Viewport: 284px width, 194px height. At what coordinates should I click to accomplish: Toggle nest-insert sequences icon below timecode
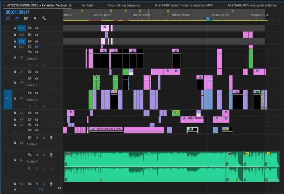[x=8, y=18]
